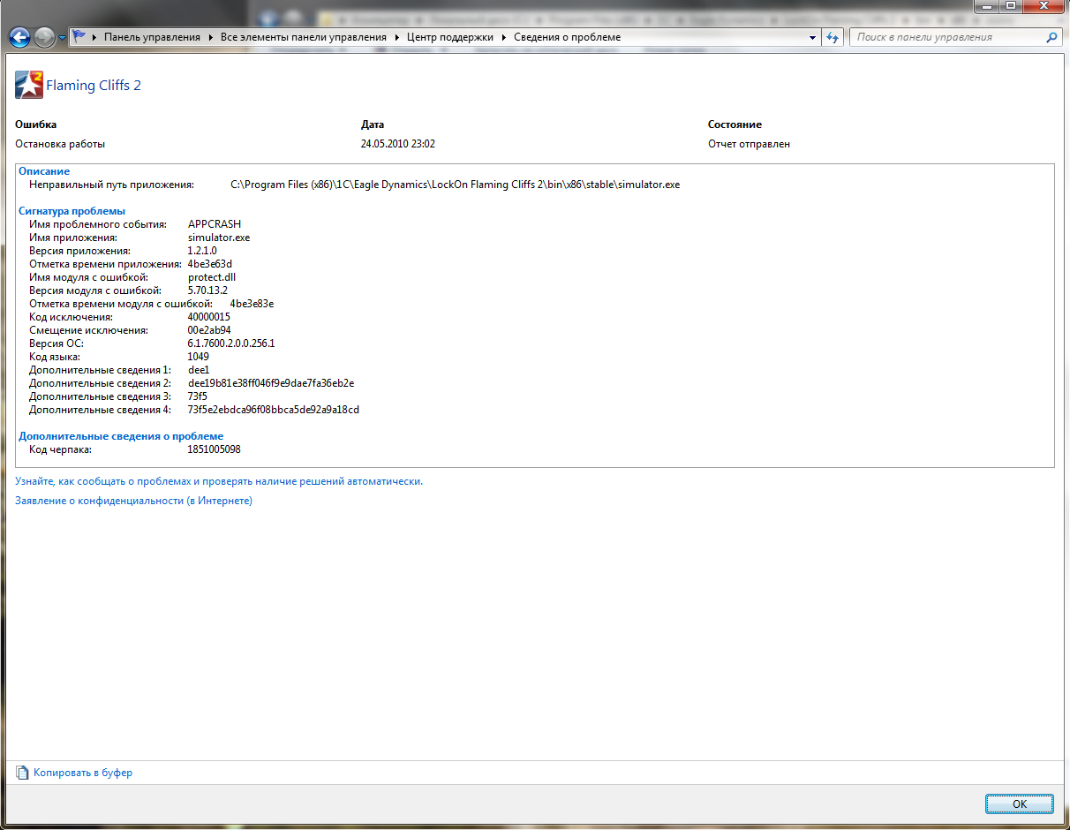Click Копировать в буфер link
The image size is (1070, 830).
(x=83, y=773)
